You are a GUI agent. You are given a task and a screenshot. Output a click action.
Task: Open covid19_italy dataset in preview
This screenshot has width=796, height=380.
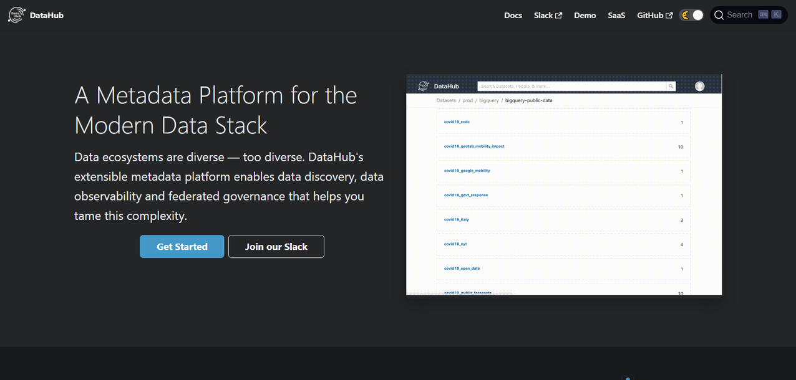[x=457, y=220]
